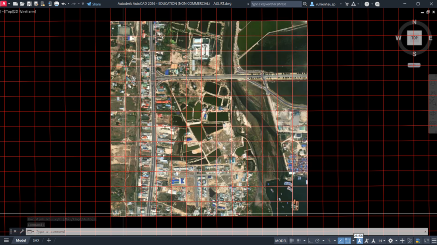The height and width of the screenshot is (245, 437).
Task: Open the Customize wrench icon on command line
Action: tap(22, 231)
